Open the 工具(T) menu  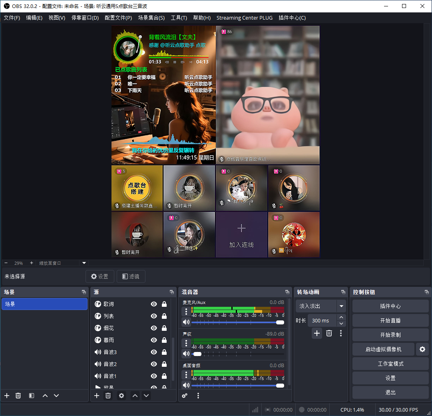pos(179,18)
